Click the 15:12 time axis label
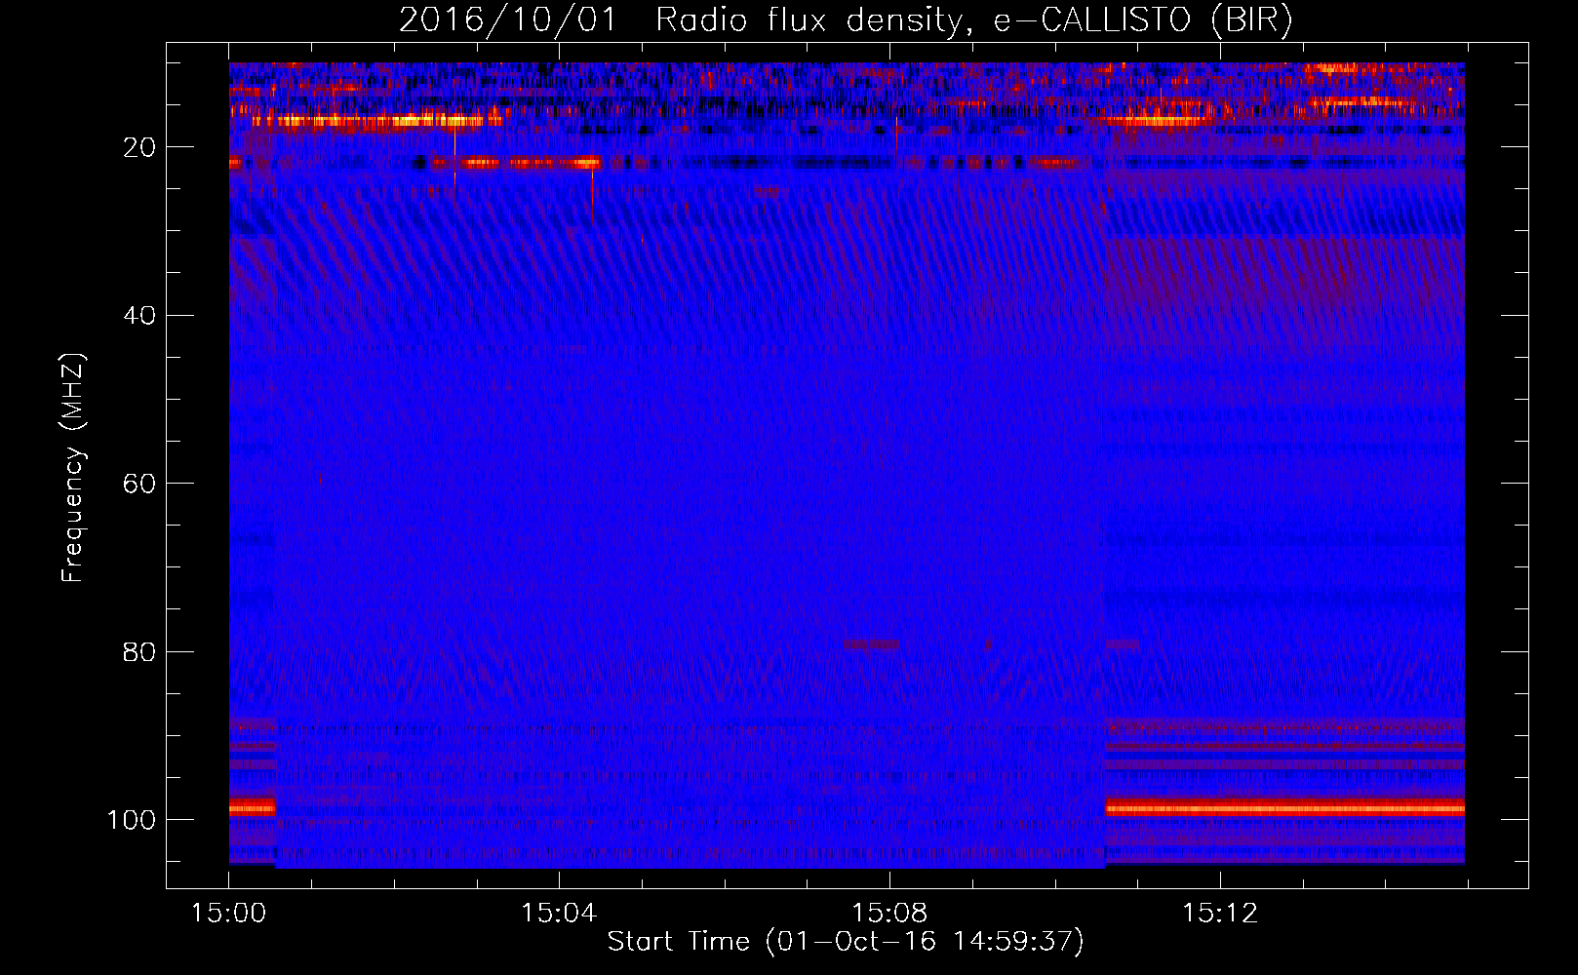The image size is (1578, 975). point(1220,914)
